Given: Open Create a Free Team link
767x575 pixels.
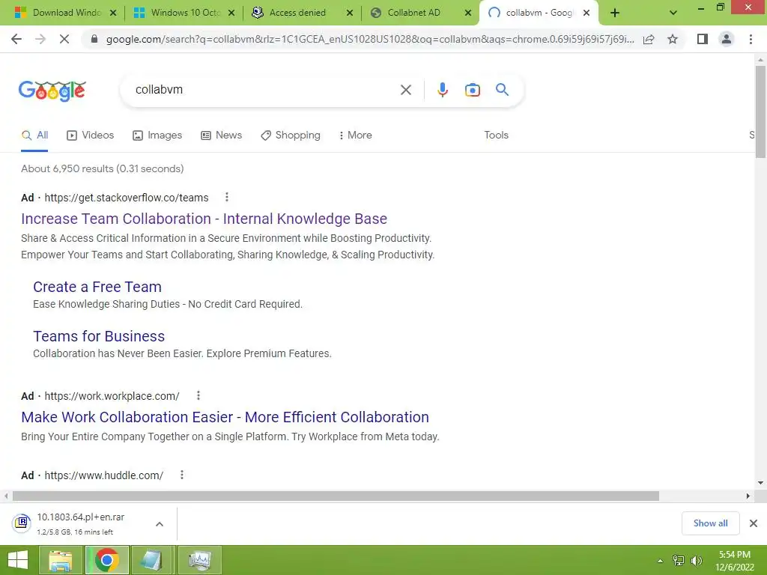Looking at the screenshot, I should (x=97, y=287).
